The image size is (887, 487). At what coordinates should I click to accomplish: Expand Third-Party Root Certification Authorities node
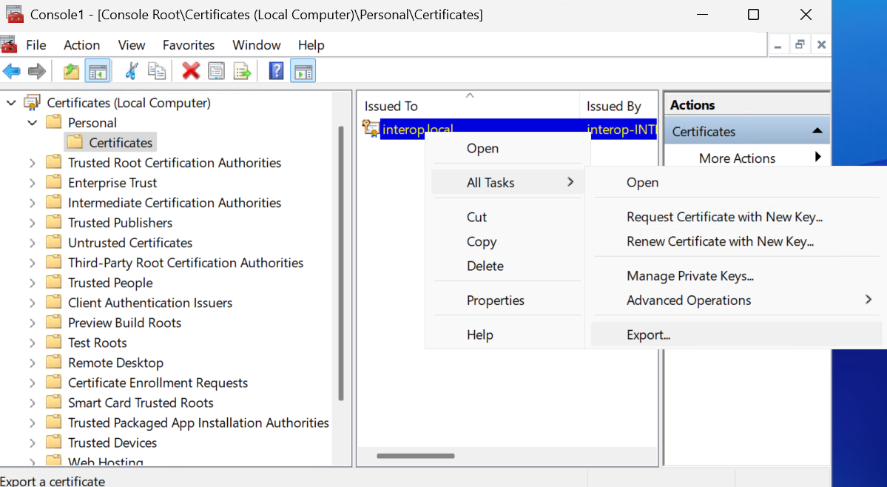(x=33, y=263)
